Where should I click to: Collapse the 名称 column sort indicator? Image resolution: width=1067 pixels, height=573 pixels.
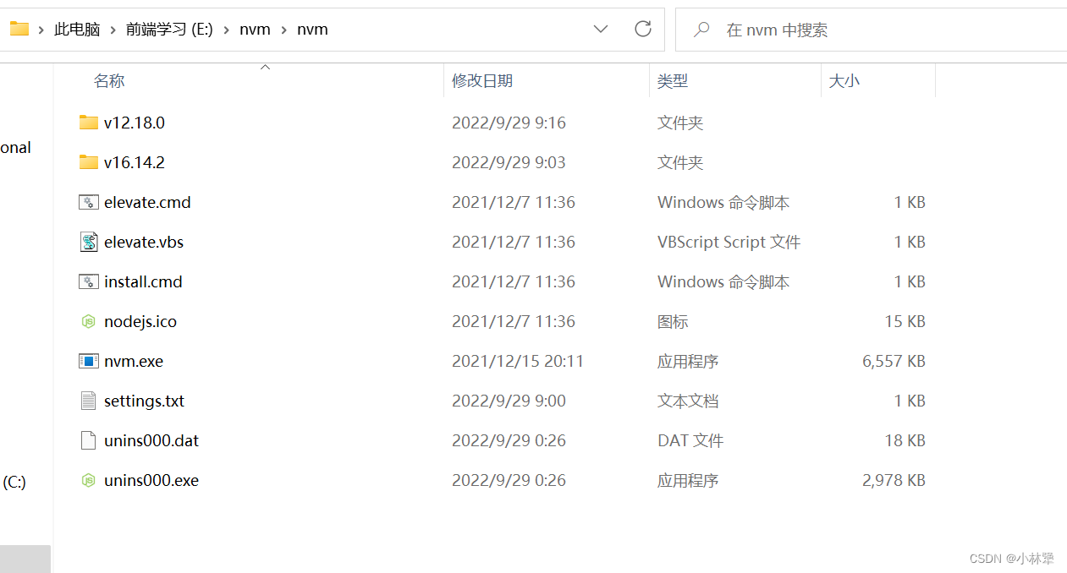pos(265,66)
